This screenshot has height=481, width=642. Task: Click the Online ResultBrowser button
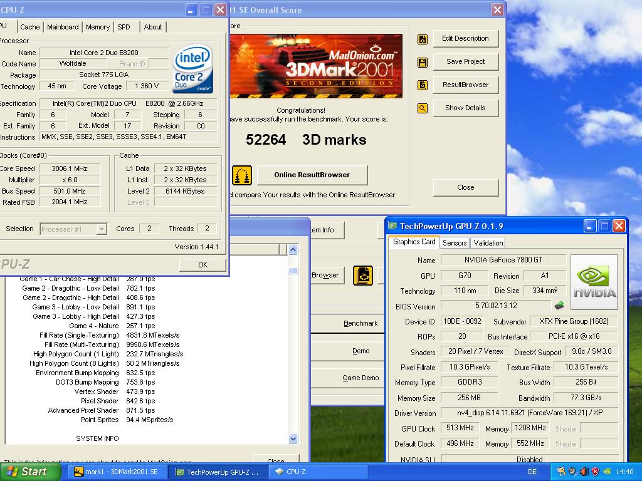click(312, 175)
